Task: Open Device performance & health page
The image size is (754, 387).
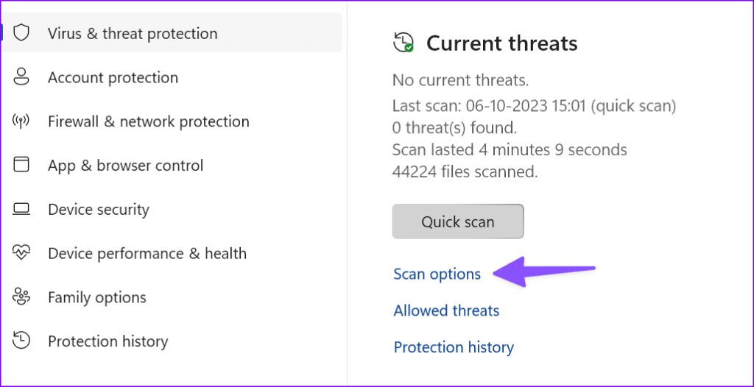Action: pos(147,254)
